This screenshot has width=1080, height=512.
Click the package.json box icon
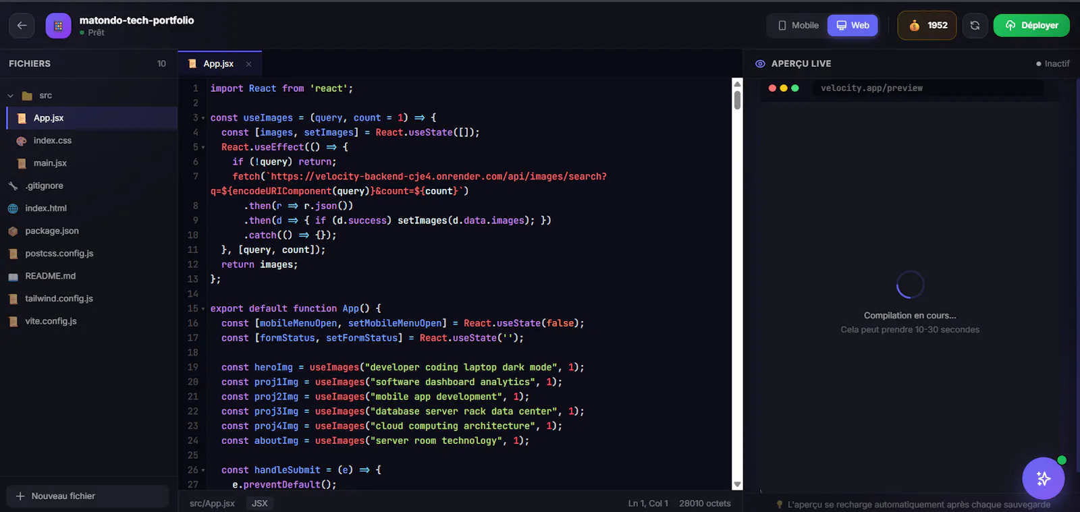click(x=13, y=231)
